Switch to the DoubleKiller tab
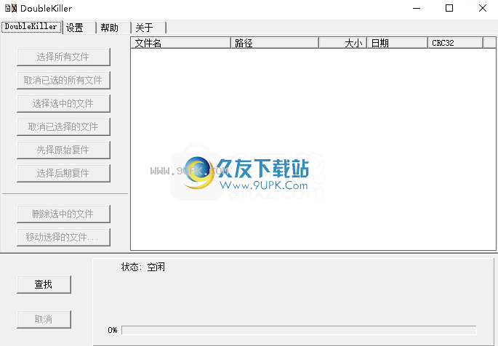Viewport: 498px width, 346px height. pos(31,27)
